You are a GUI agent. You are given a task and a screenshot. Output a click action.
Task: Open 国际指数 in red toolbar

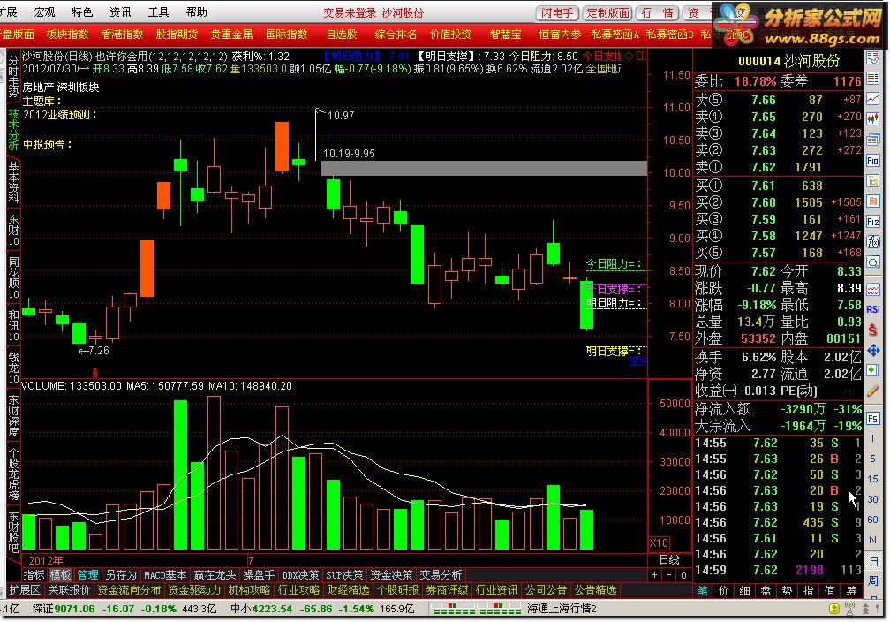(x=287, y=34)
